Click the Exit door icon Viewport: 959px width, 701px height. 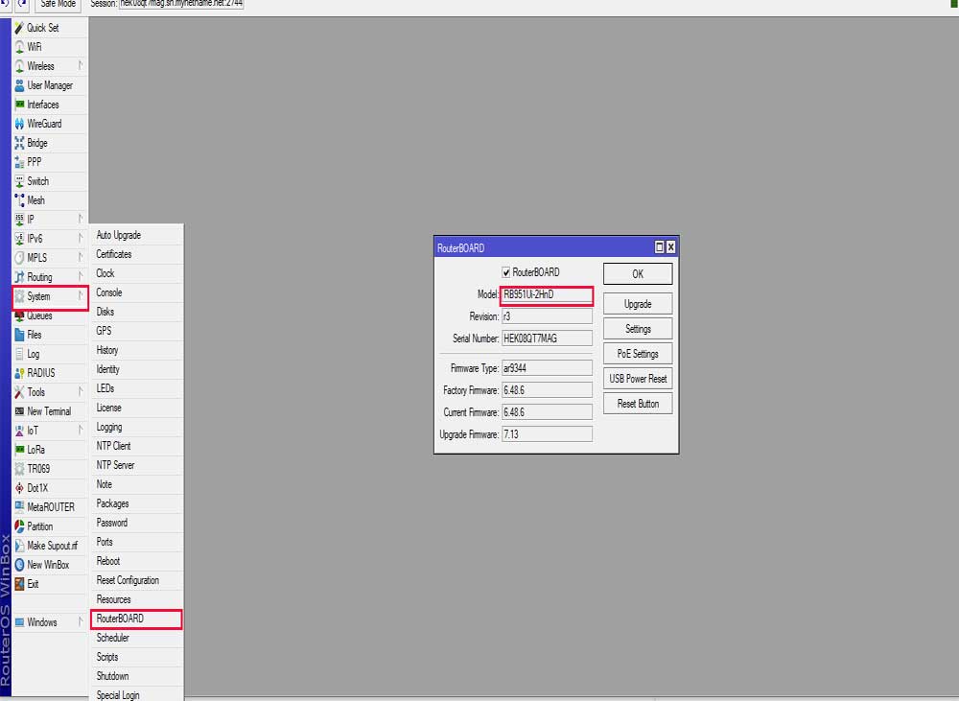(19, 584)
